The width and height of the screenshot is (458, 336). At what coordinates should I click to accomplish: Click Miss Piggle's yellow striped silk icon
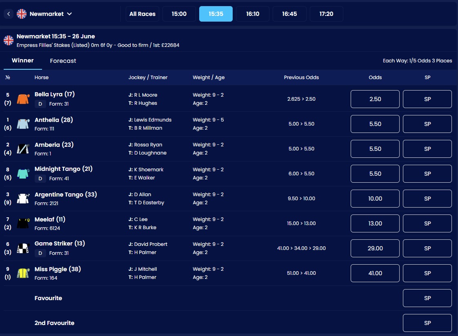[22, 273]
